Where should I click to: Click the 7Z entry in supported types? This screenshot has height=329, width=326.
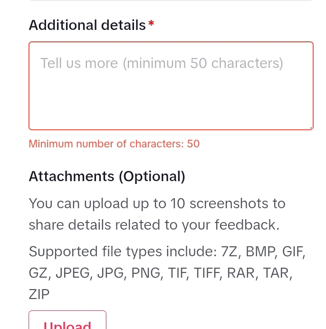pyautogui.click(x=230, y=251)
